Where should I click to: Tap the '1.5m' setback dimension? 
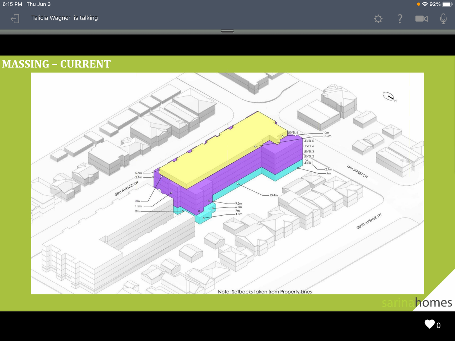pyautogui.click(x=138, y=206)
